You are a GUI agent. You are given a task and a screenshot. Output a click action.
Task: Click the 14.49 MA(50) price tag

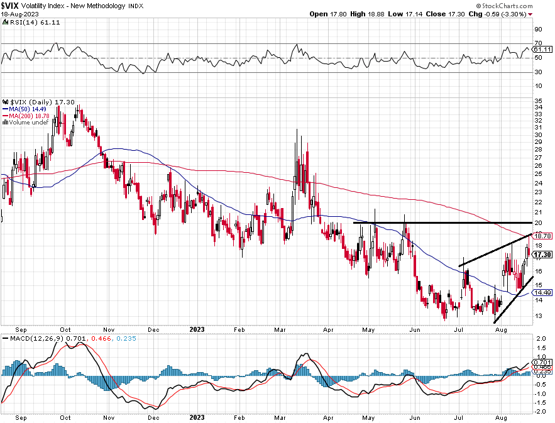tap(542, 292)
